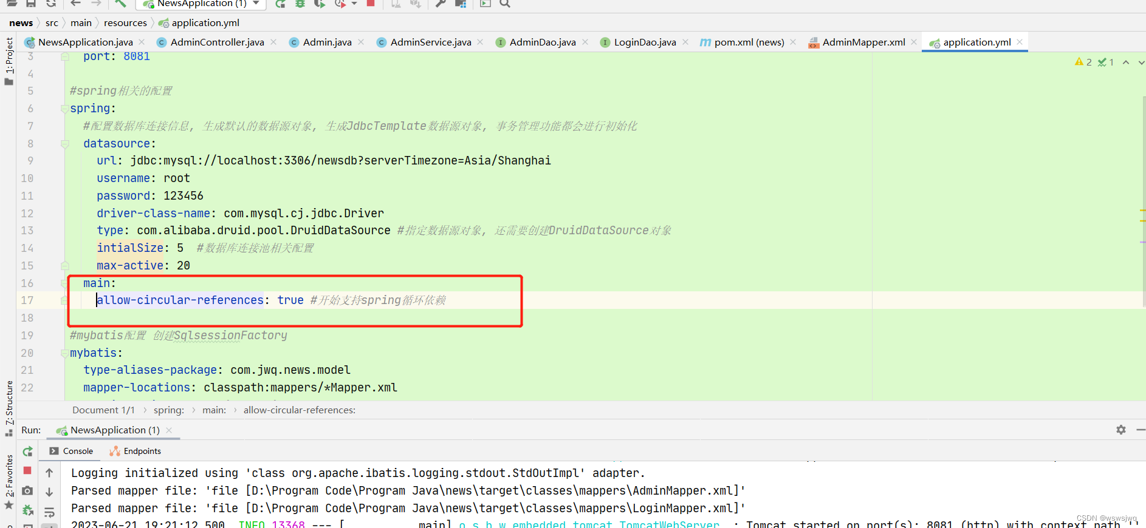Click the 'main' folder breadcrumb in navigation bar
Screen dimensions: 1146x528
coord(81,22)
